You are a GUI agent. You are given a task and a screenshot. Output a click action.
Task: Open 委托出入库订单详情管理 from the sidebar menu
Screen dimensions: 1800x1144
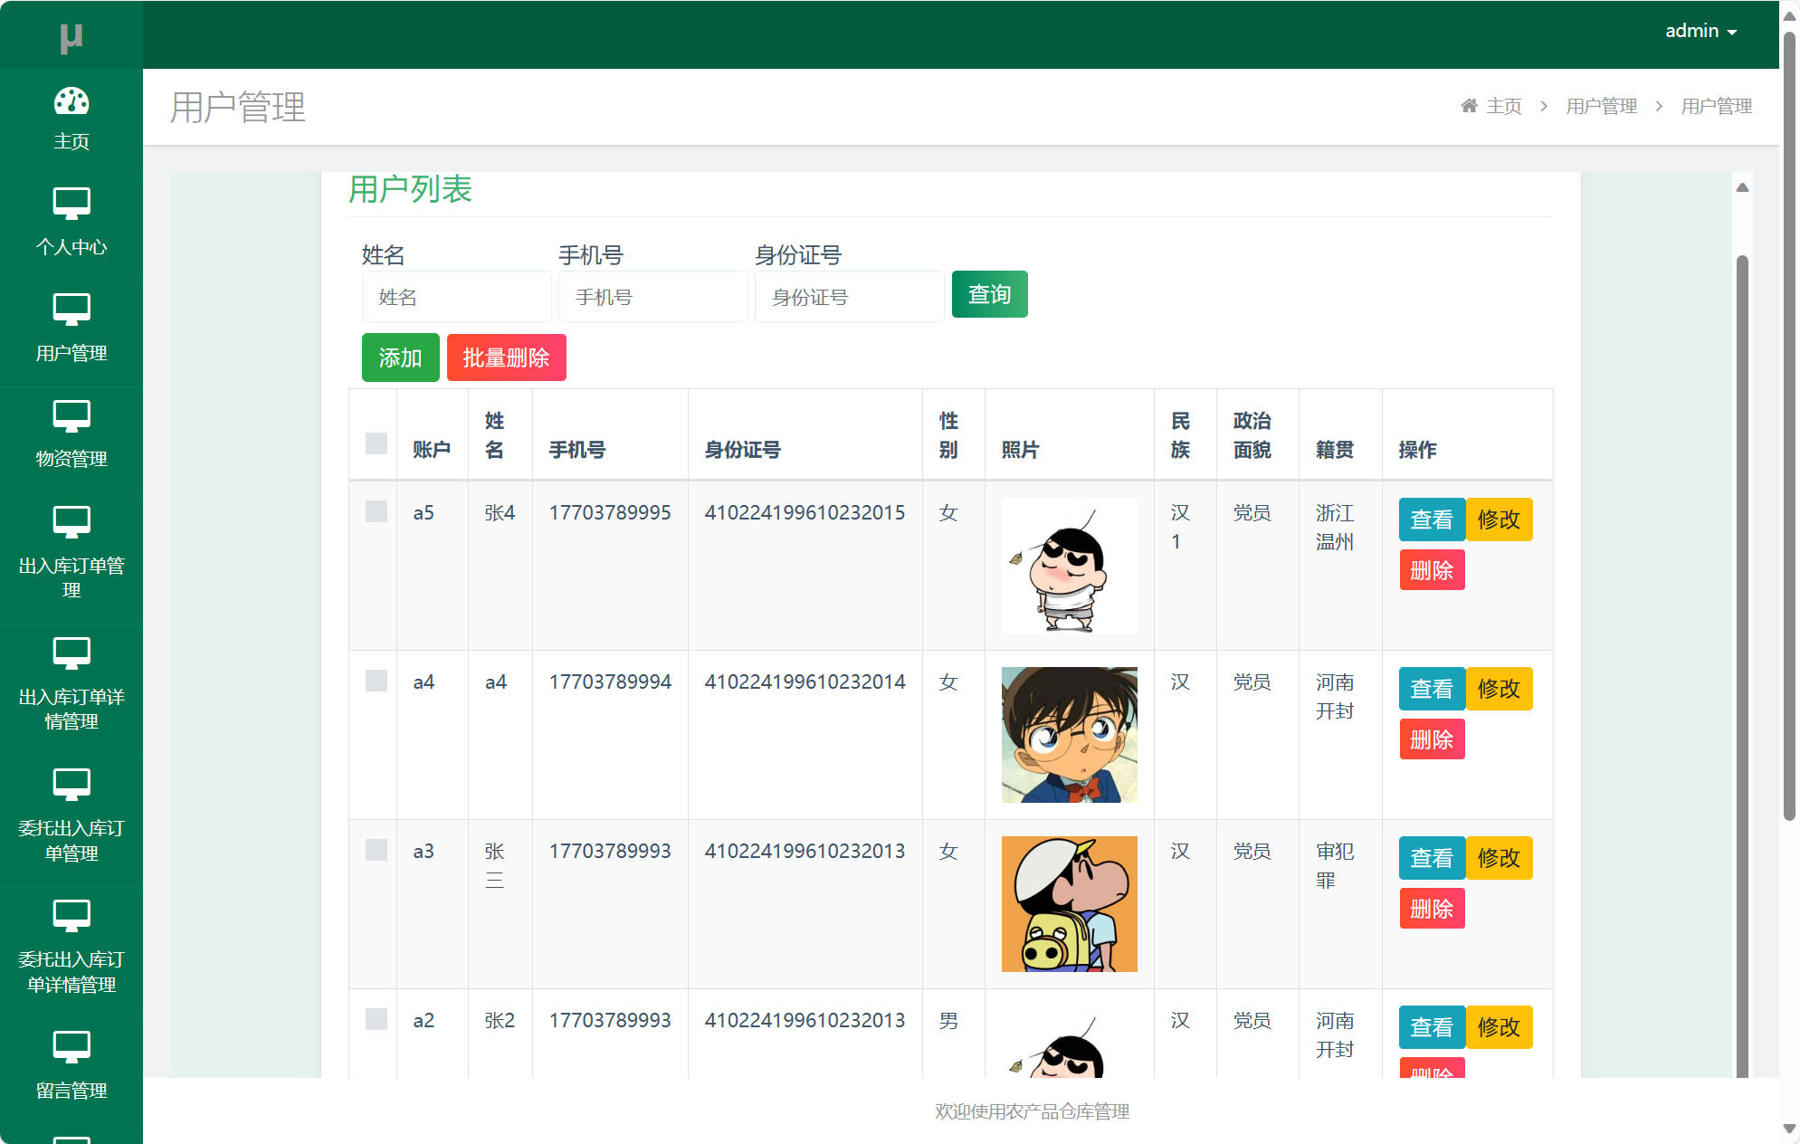pyautogui.click(x=71, y=914)
